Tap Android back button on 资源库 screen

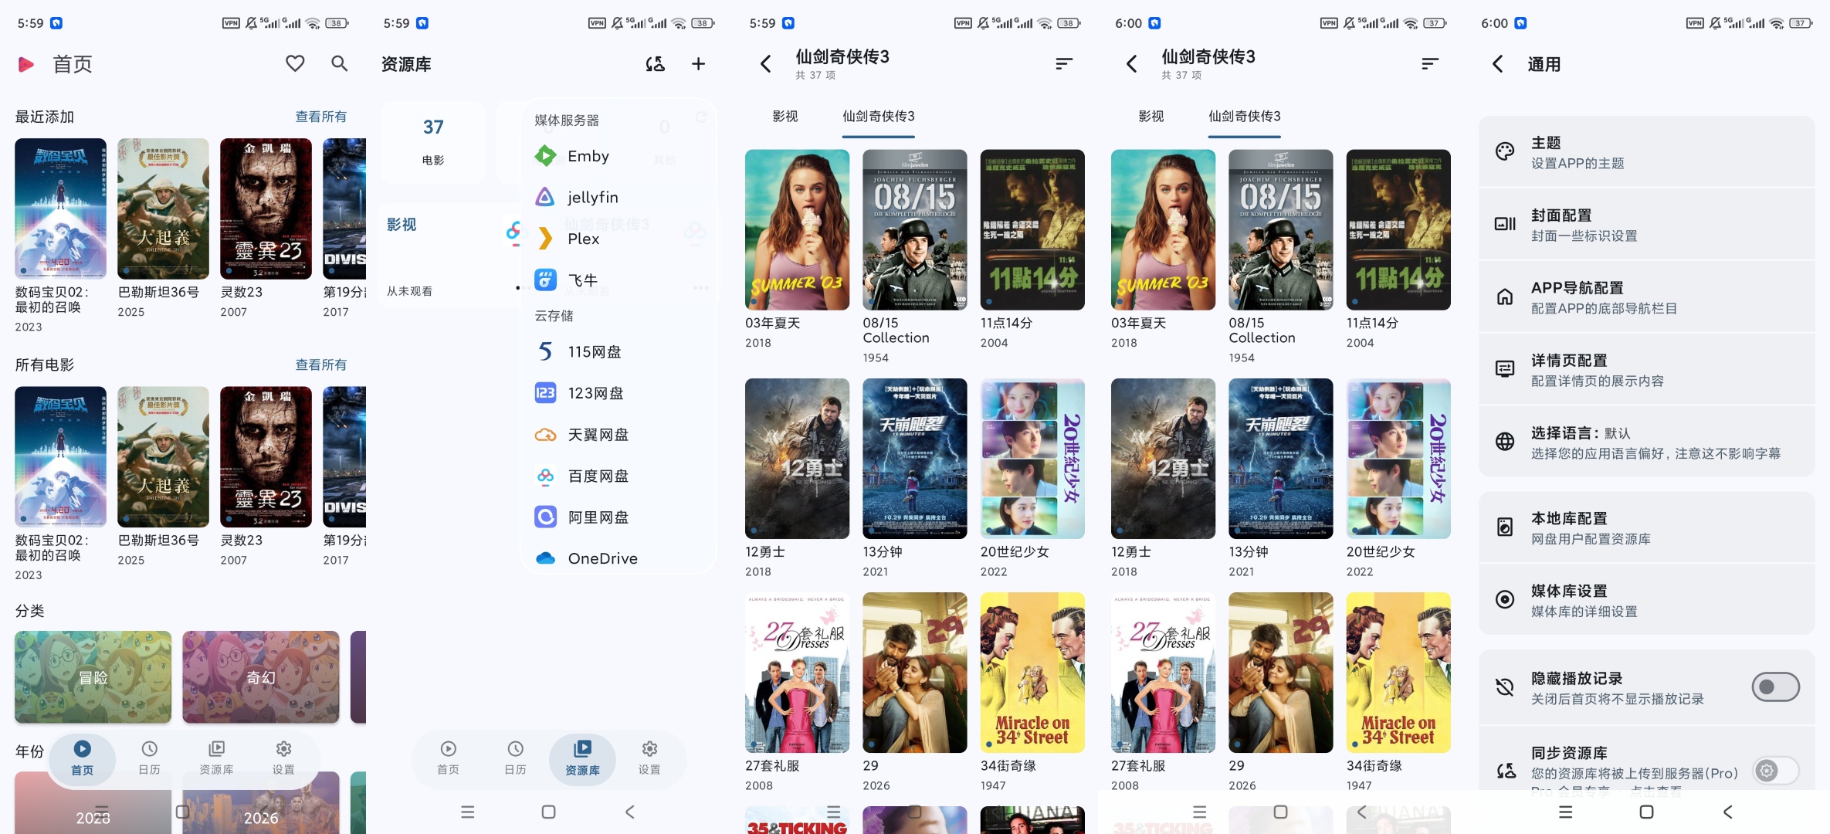pos(629,812)
